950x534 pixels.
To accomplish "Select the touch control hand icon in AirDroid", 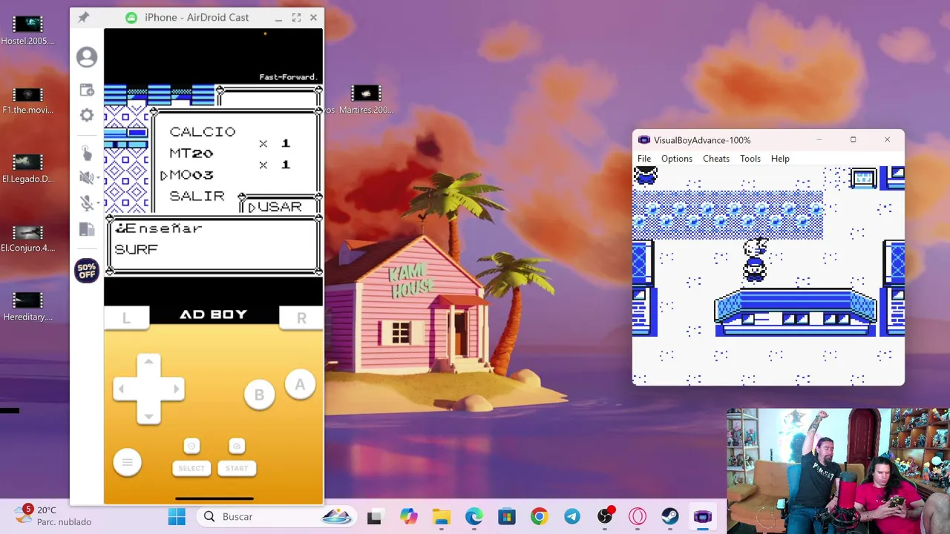I will pos(86,153).
